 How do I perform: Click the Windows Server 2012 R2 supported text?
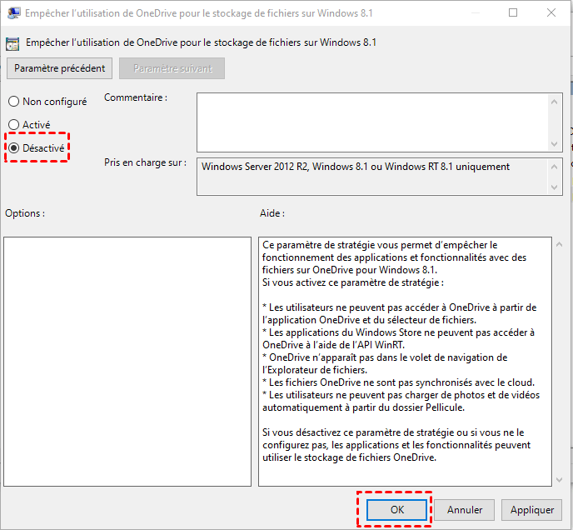(355, 167)
